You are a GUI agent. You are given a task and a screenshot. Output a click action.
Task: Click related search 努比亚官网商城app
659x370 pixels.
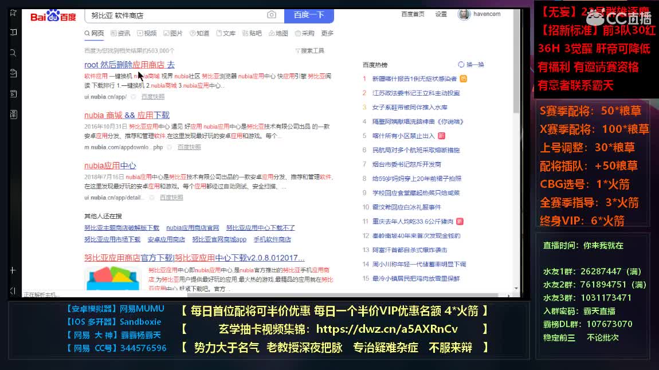(x=219, y=239)
